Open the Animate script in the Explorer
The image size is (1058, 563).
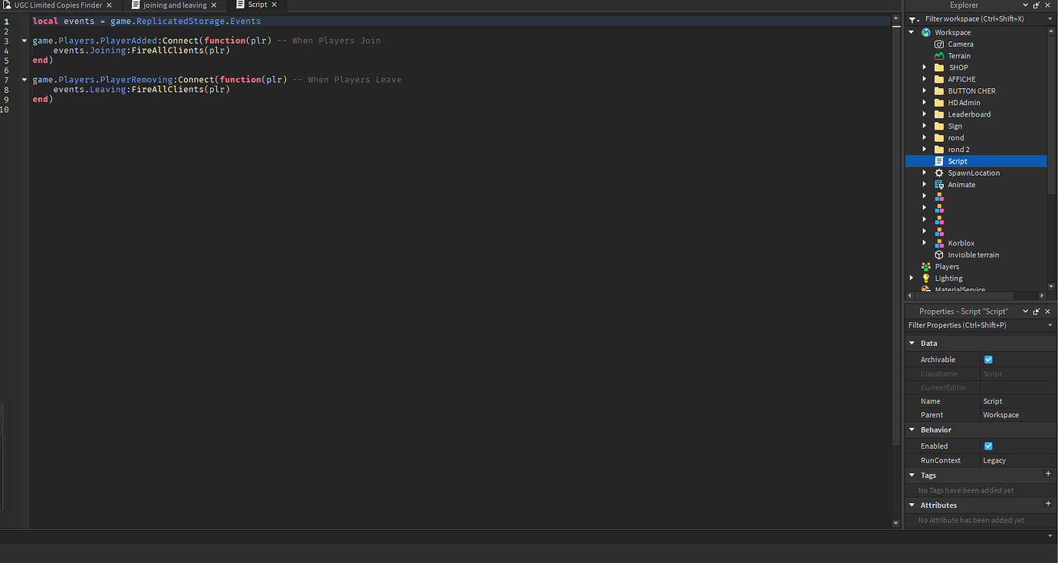pyautogui.click(x=961, y=184)
